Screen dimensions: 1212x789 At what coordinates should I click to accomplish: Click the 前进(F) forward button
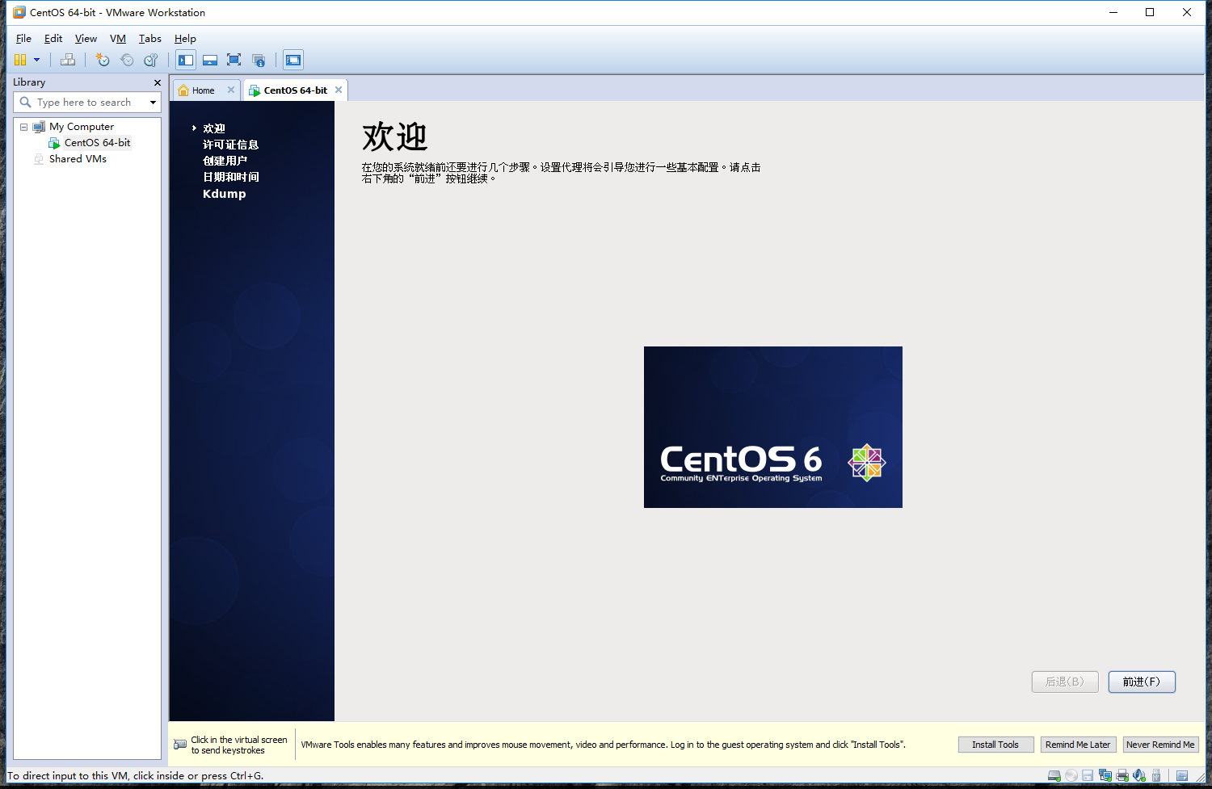click(x=1142, y=682)
